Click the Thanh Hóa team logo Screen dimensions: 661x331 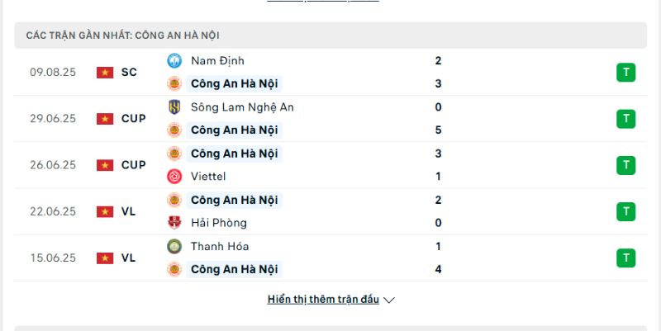174,246
